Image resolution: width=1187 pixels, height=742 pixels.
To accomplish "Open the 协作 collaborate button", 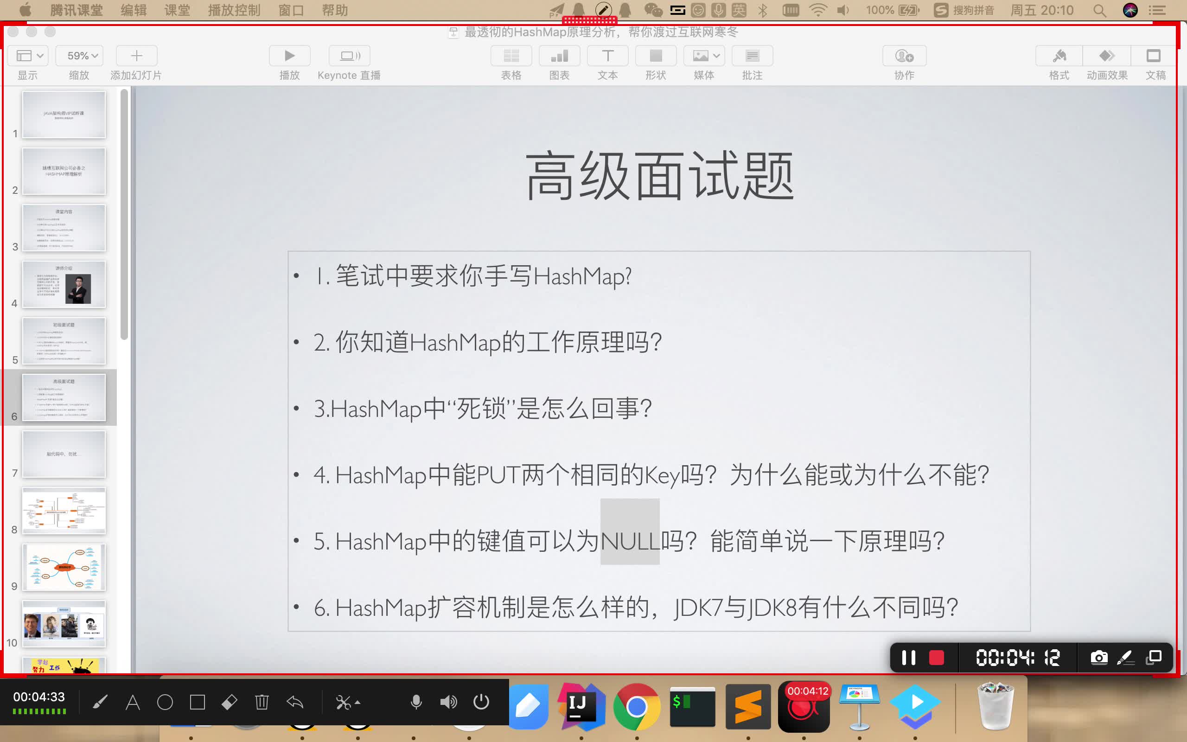I will tap(904, 56).
